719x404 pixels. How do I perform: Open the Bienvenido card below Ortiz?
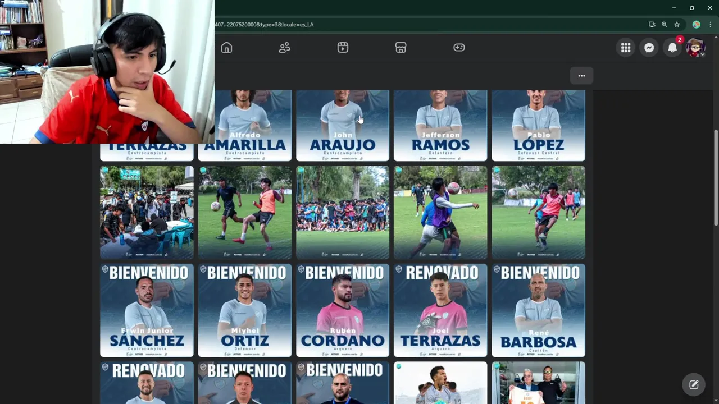tap(244, 383)
